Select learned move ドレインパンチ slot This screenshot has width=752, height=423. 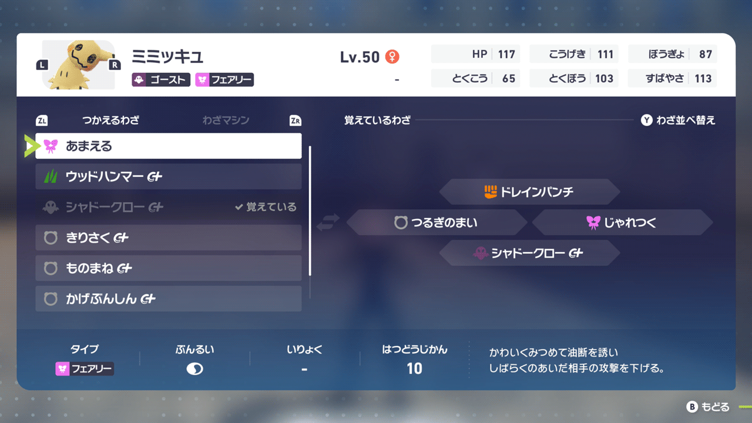(529, 192)
